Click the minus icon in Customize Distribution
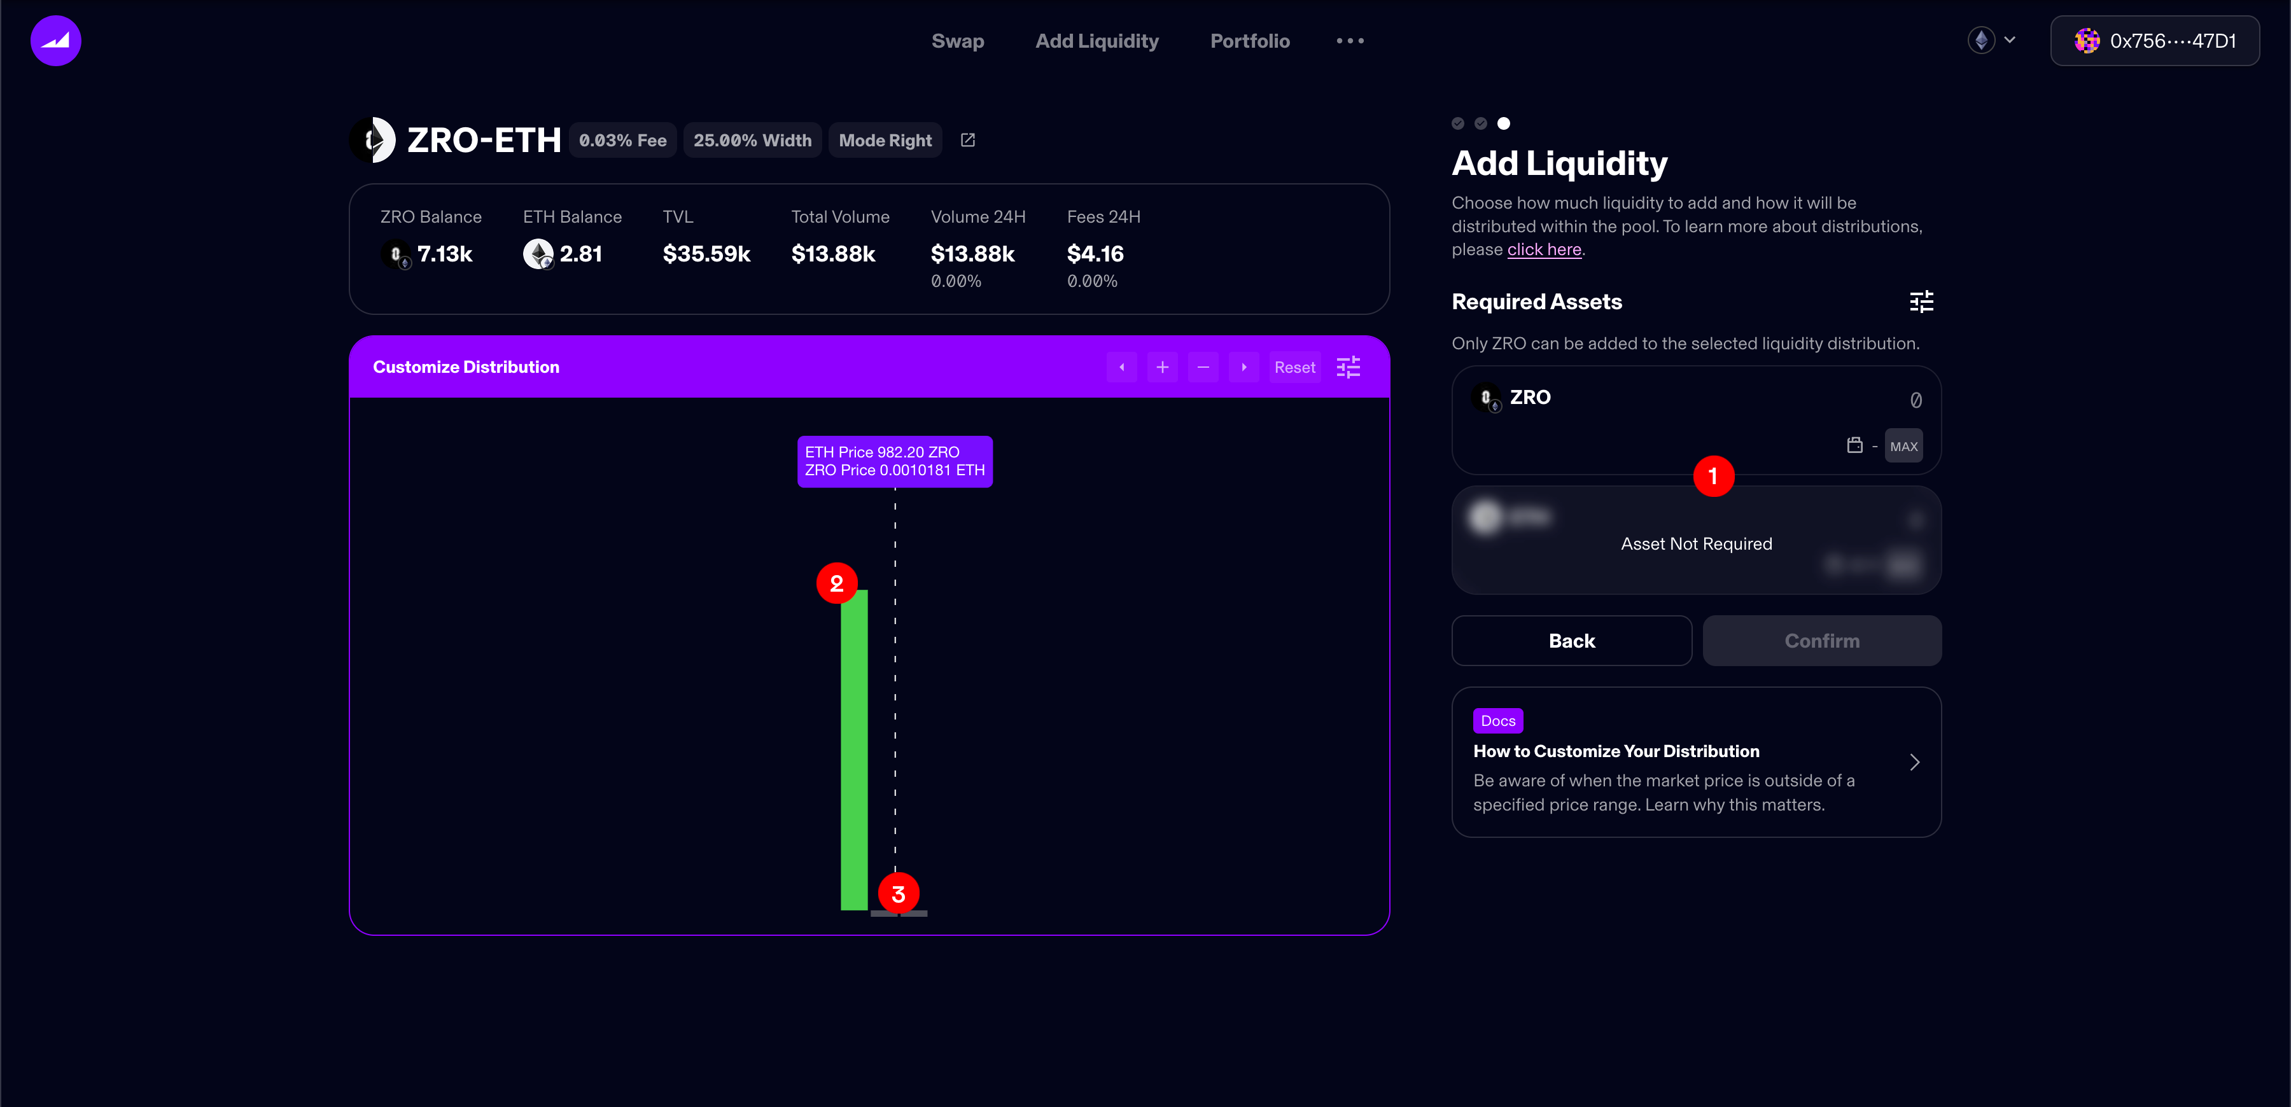 tap(1202, 367)
